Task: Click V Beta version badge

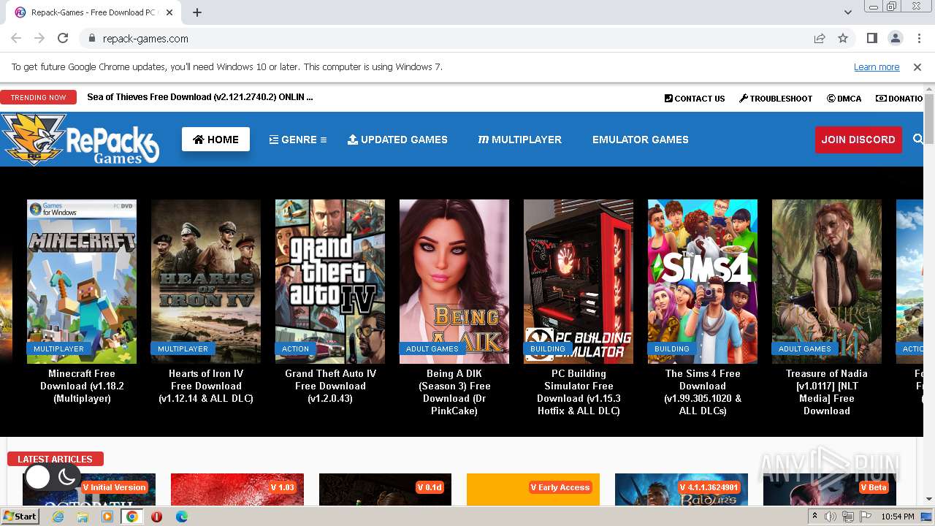Action: click(874, 487)
